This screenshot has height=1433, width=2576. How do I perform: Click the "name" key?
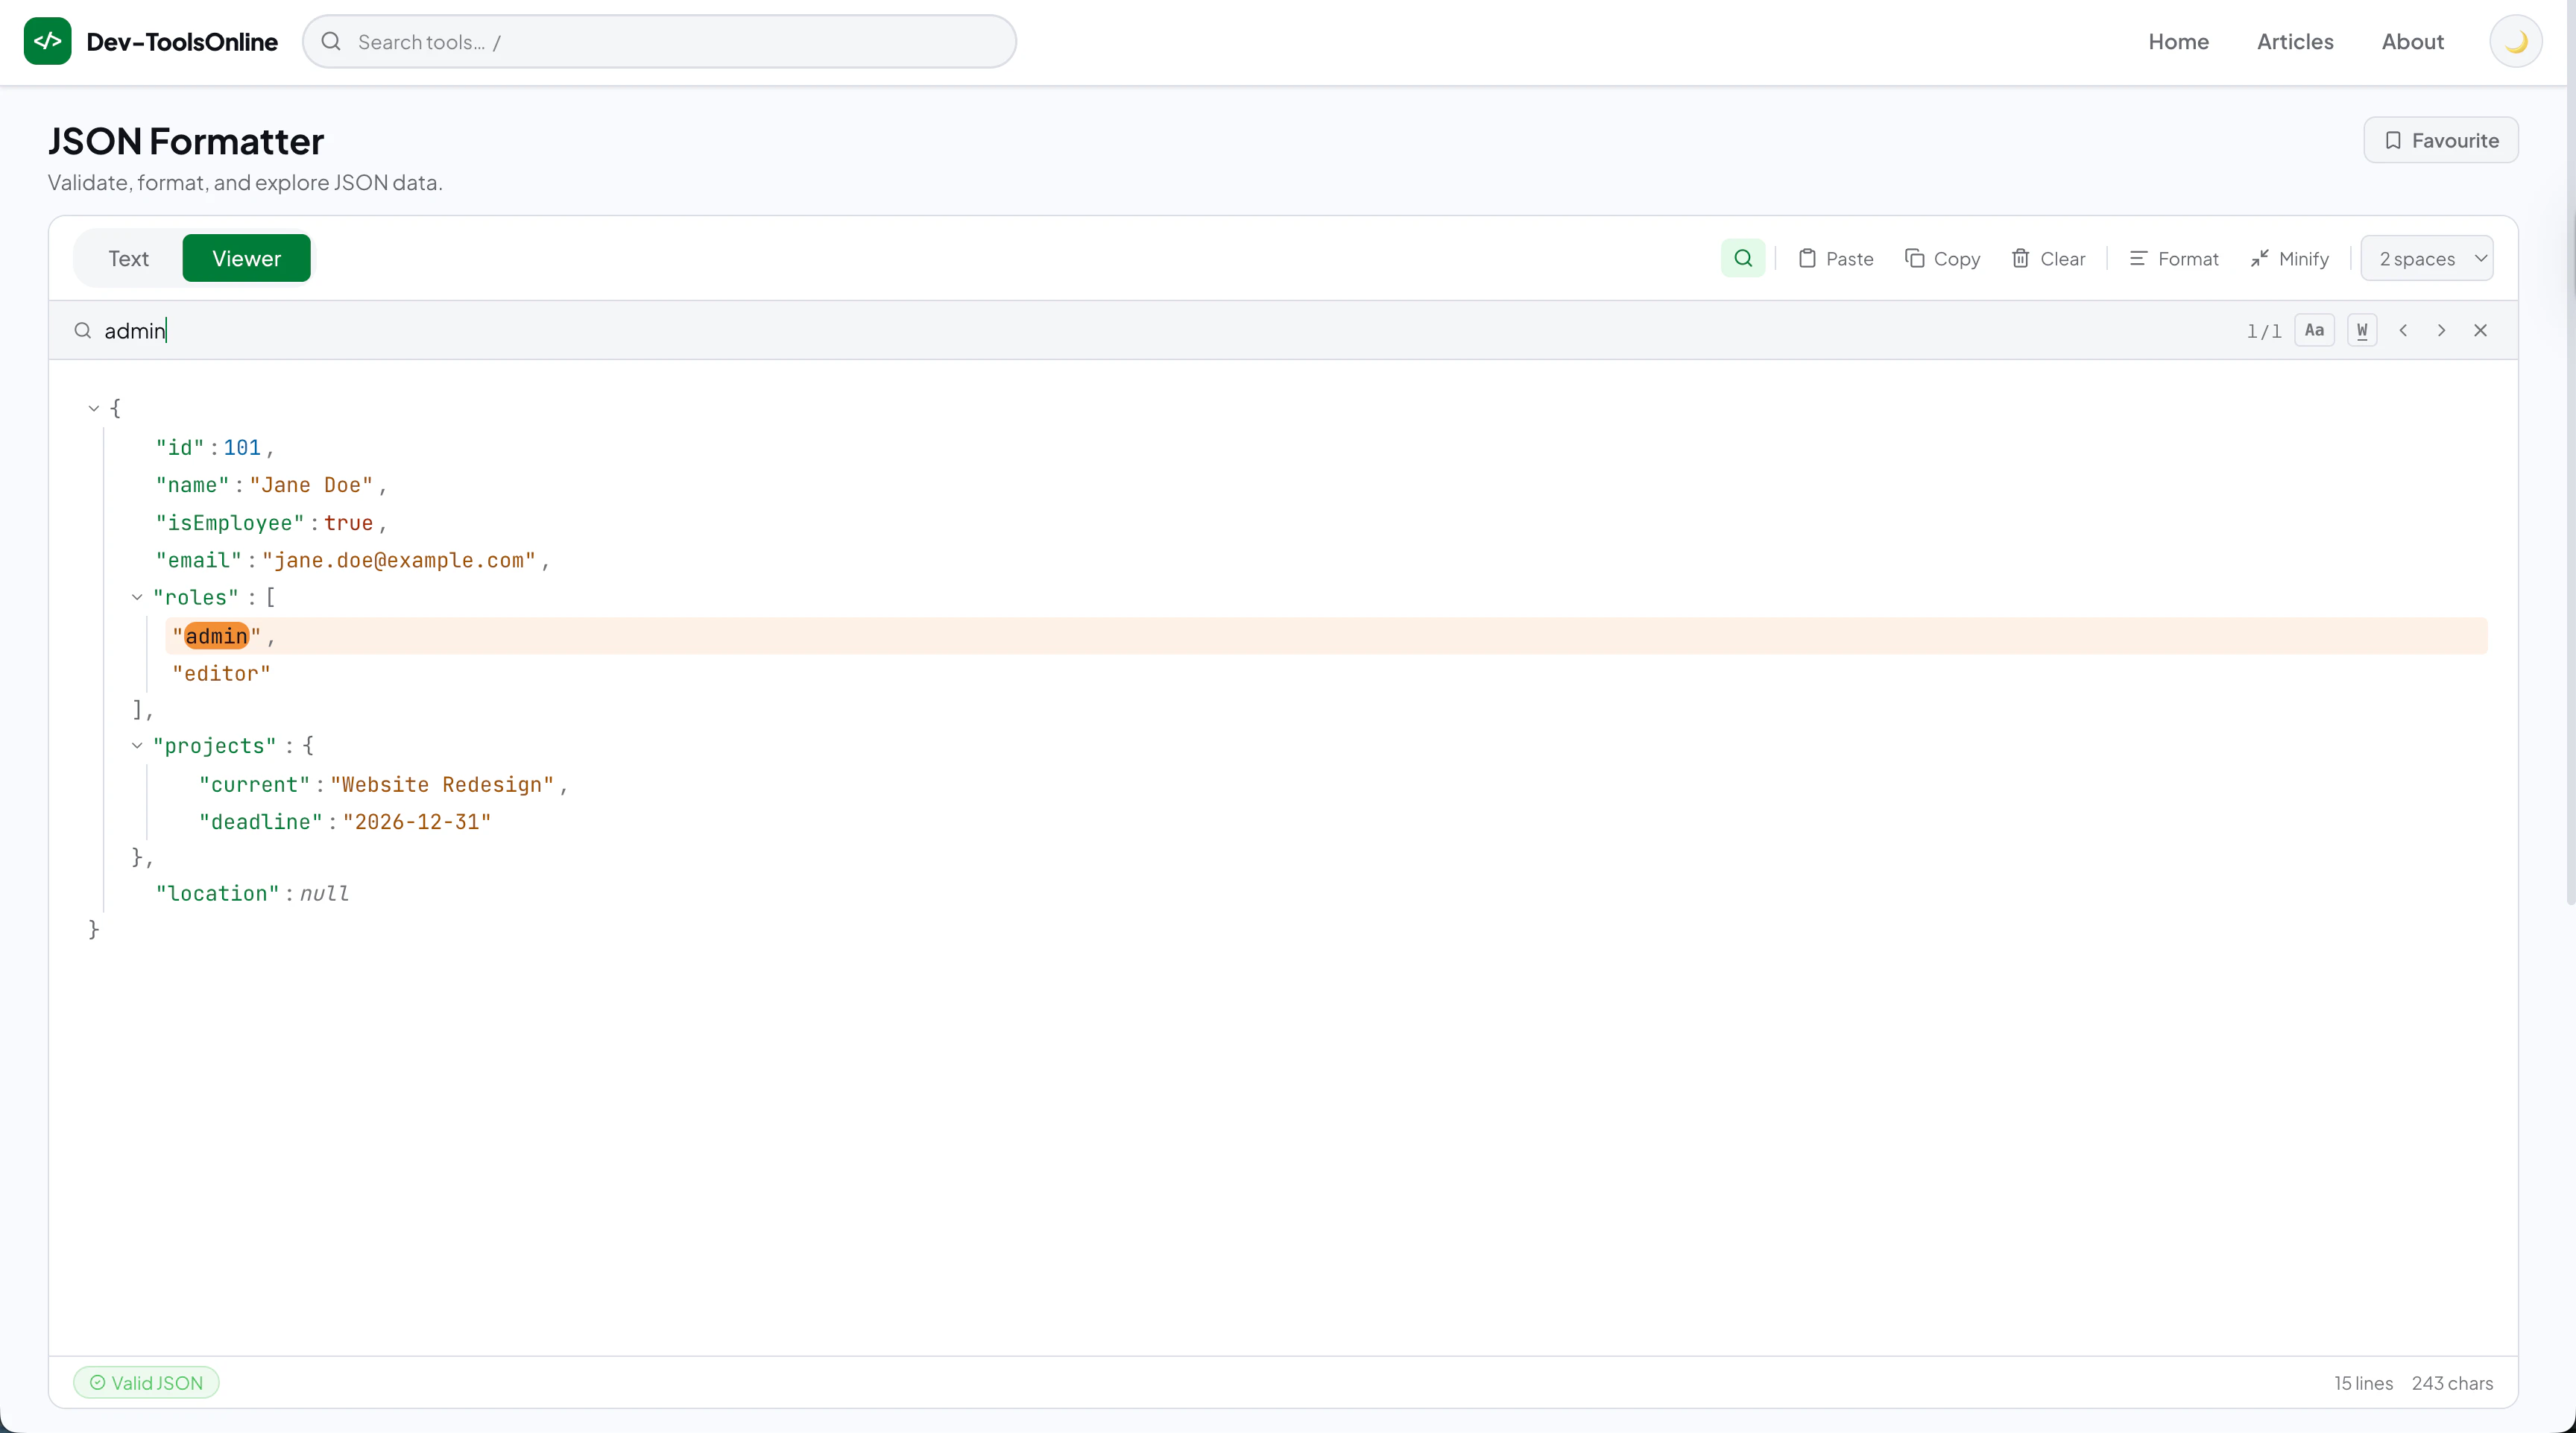192,485
